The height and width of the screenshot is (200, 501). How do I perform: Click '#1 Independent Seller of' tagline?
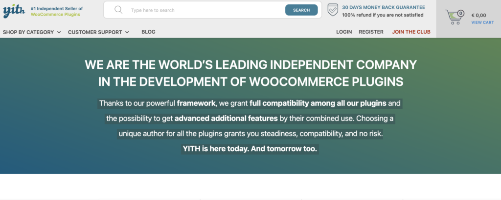(57, 9)
